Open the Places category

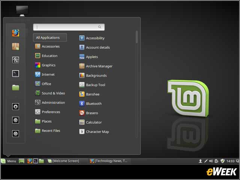tap(43, 121)
